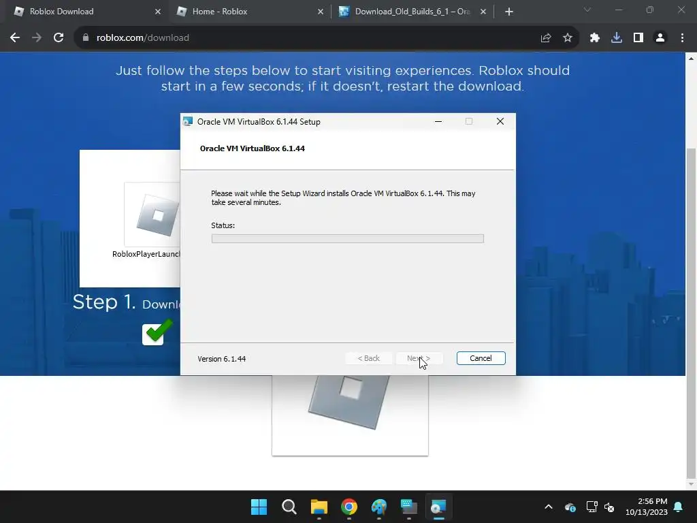Share this page using the share icon
This screenshot has height=523, width=697.
coord(546,38)
